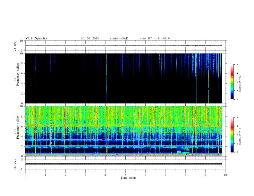254x196 pixels.
Task: Click tick label "3" on the Time axis
Action: pyautogui.click(x=85, y=175)
